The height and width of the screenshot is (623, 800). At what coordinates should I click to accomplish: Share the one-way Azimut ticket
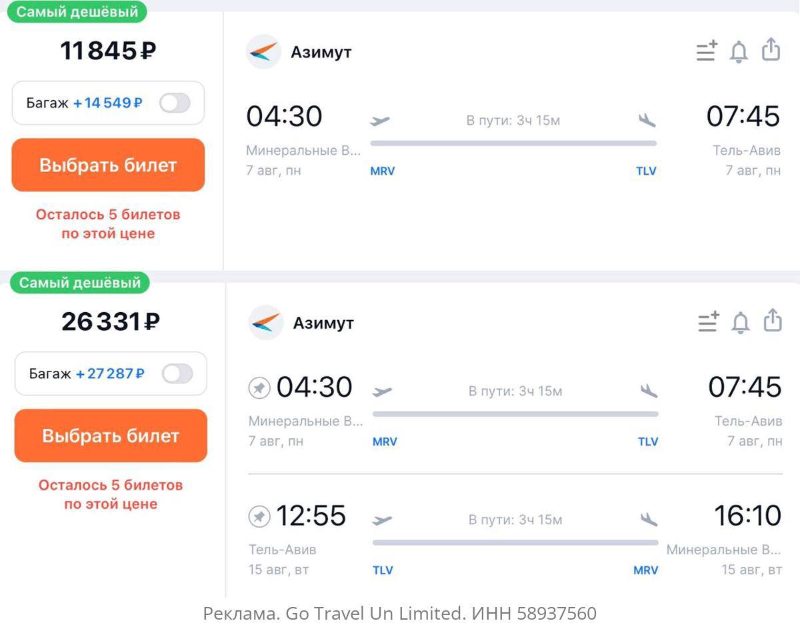(771, 49)
